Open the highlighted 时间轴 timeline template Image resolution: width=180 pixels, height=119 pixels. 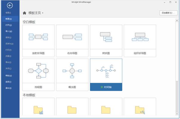[106, 75]
